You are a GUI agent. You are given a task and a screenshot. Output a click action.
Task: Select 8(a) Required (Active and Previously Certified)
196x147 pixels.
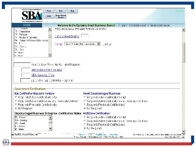pos(16,101)
